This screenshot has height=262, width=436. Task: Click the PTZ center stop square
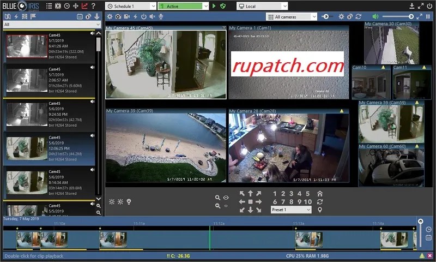[250, 201]
